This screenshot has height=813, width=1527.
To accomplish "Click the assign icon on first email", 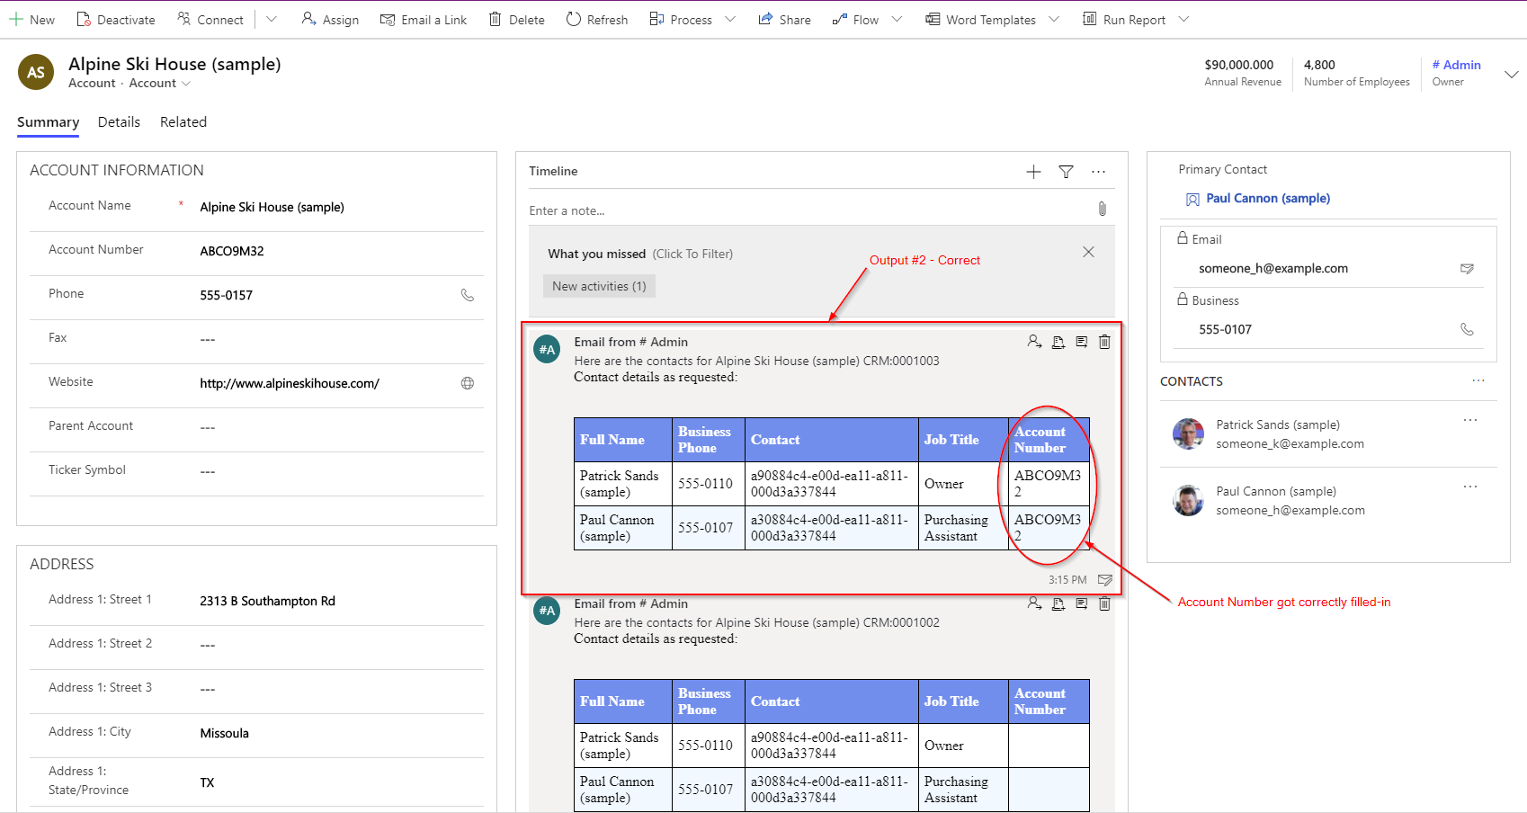I will 1034,342.
